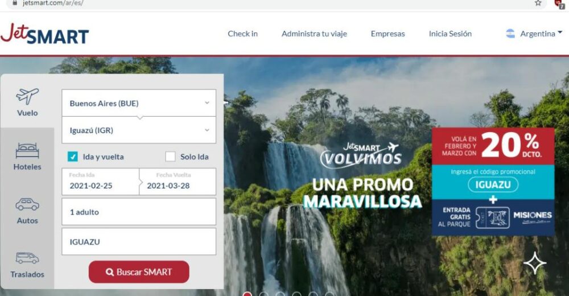The width and height of the screenshot is (569, 296).
Task: Uncheck the Ida y vuelta checkbox
Action: (73, 157)
